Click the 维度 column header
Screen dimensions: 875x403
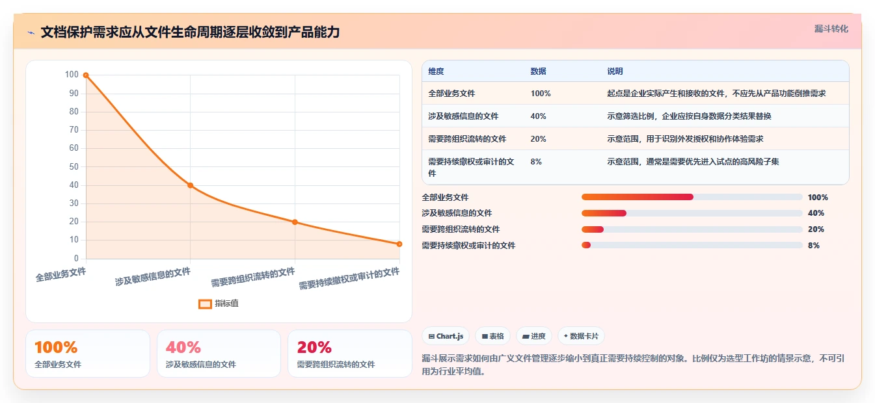click(436, 71)
